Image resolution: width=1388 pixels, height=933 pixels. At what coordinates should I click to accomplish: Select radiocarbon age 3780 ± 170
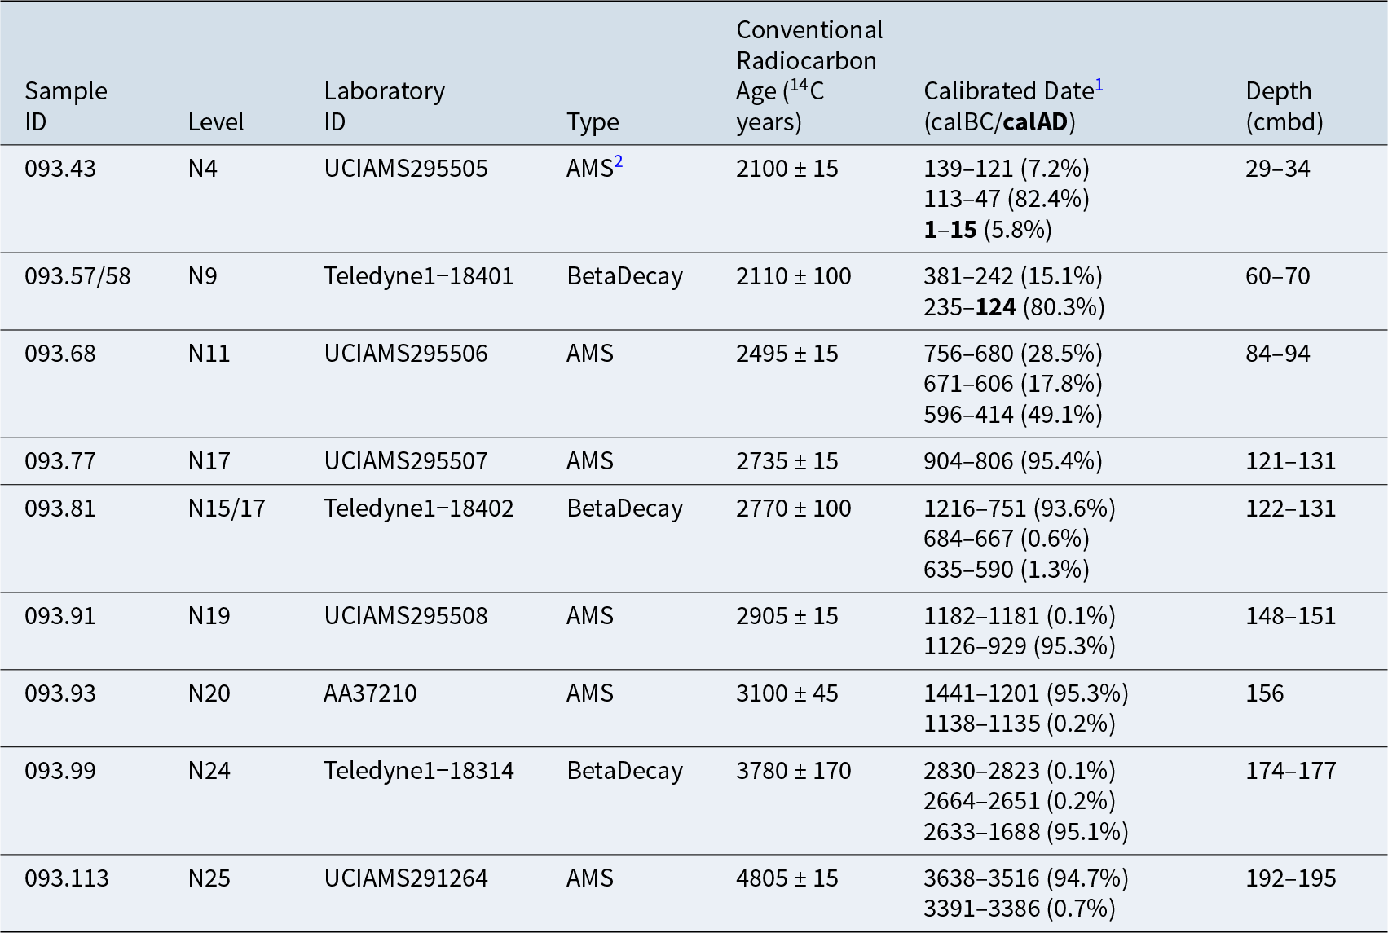tap(793, 771)
